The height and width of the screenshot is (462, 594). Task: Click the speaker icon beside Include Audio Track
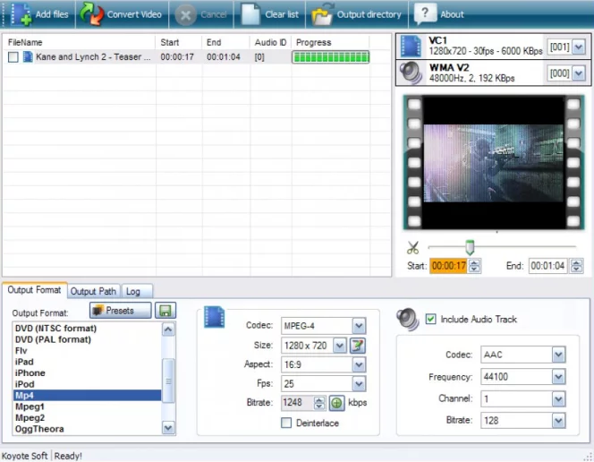click(x=408, y=319)
